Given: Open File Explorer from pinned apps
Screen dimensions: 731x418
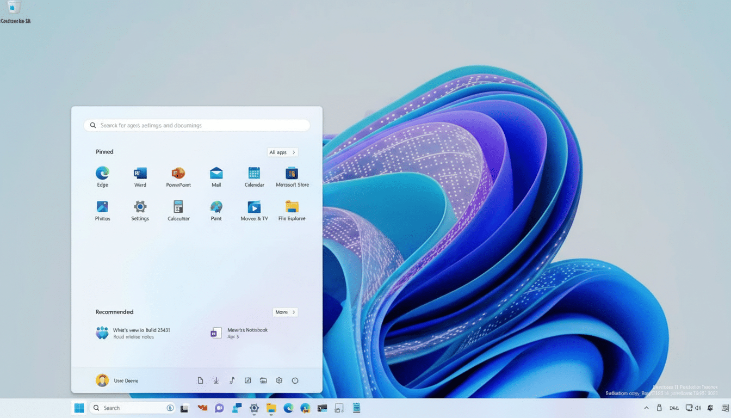Looking at the screenshot, I should 292,207.
